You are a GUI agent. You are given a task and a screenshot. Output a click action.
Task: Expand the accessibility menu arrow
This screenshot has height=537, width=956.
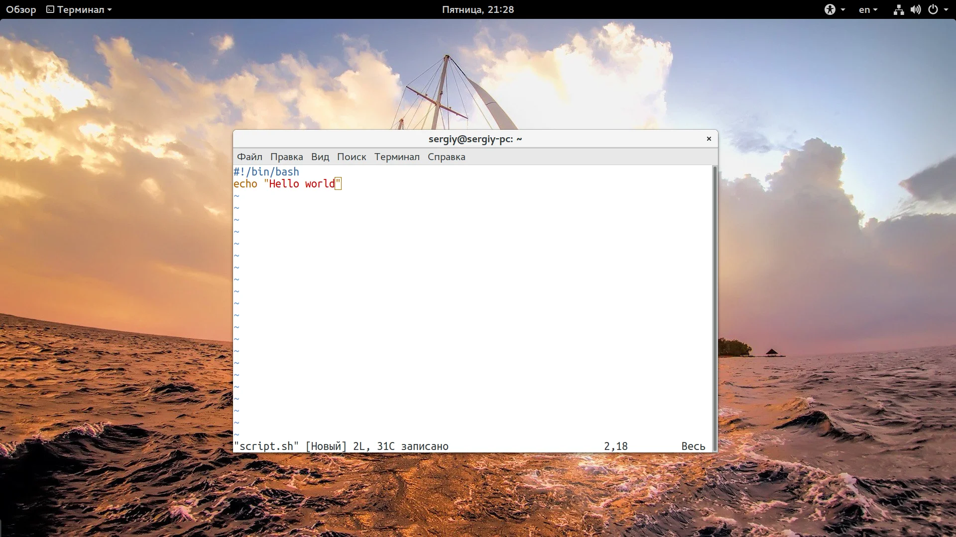click(x=843, y=9)
